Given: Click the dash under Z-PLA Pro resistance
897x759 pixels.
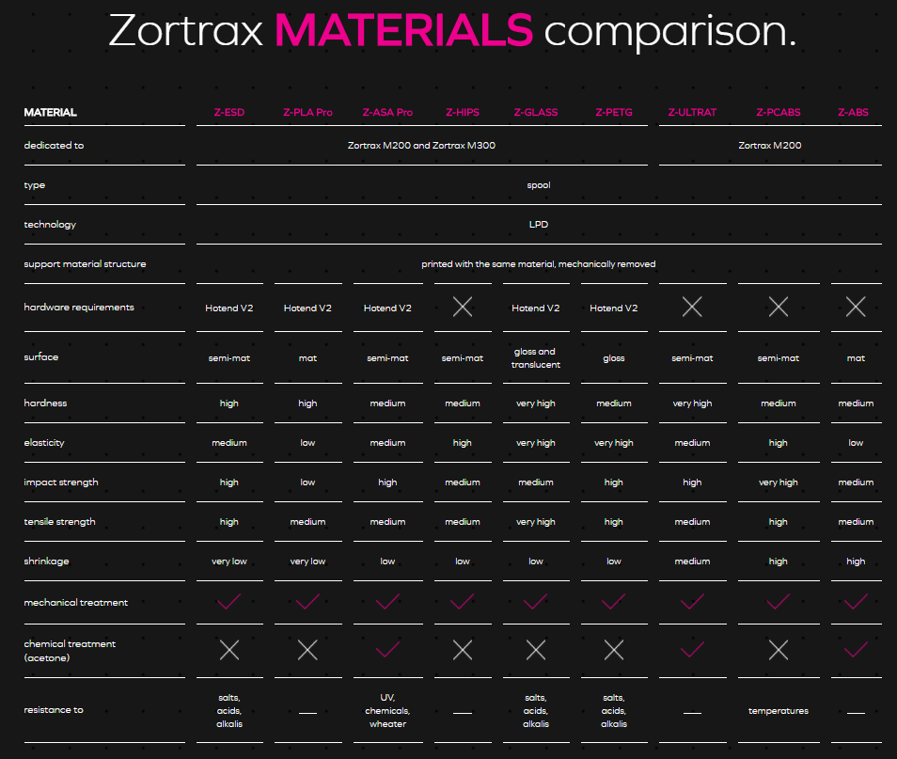Looking at the screenshot, I should (x=307, y=713).
